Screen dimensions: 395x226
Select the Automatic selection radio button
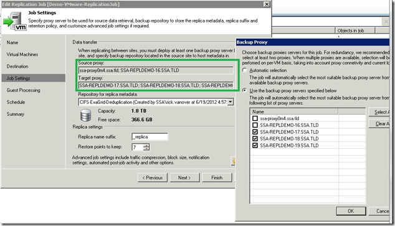(x=244, y=70)
